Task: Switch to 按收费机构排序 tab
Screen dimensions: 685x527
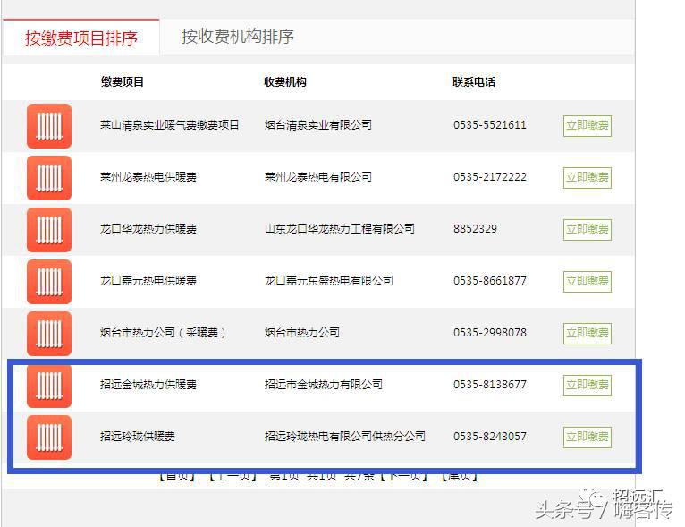Action: pos(238,37)
